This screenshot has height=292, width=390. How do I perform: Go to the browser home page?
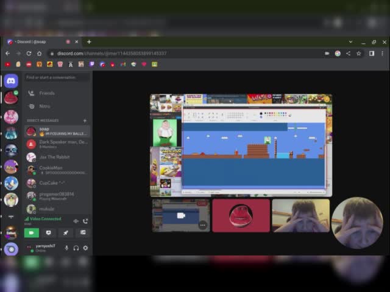[x=39, y=54]
